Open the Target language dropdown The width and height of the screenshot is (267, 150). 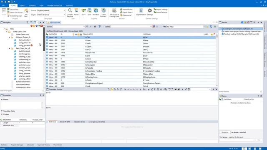(64, 15)
